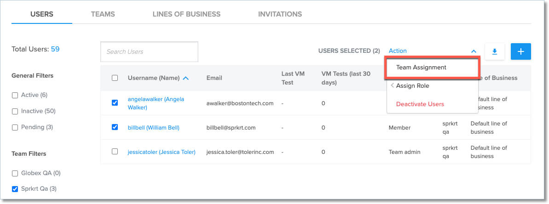This screenshot has height=204, width=549.
Task: Click the blue plus add user button
Action: coord(521,51)
